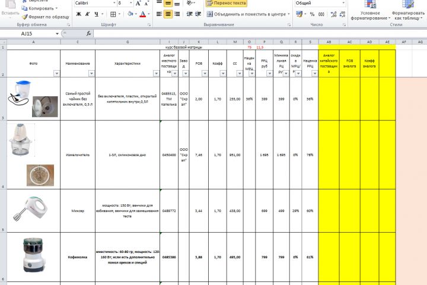Screen dimensions: 427x285
Task: Align text left icon
Action: pyautogui.click(x=160, y=14)
